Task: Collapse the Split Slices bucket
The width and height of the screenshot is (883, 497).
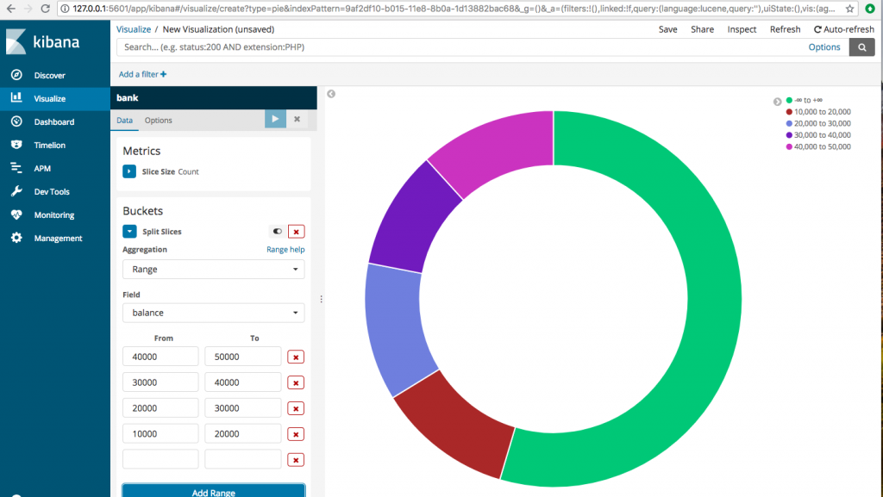Action: tap(129, 231)
